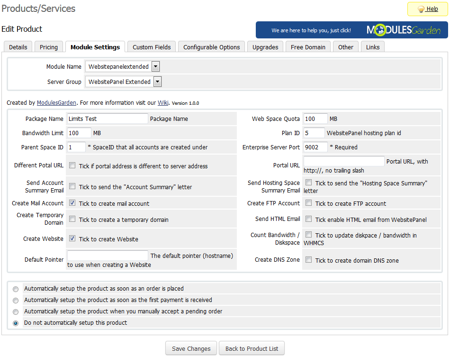Select setup when manually accepting pending order
450x357 pixels.
click(16, 312)
